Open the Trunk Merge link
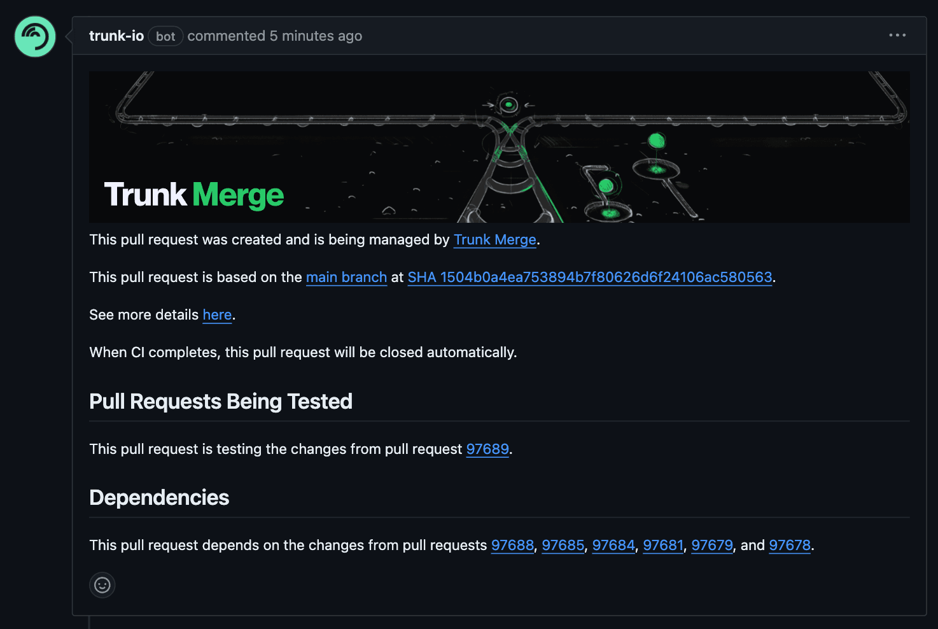The width and height of the screenshot is (938, 629). pyautogui.click(x=494, y=240)
